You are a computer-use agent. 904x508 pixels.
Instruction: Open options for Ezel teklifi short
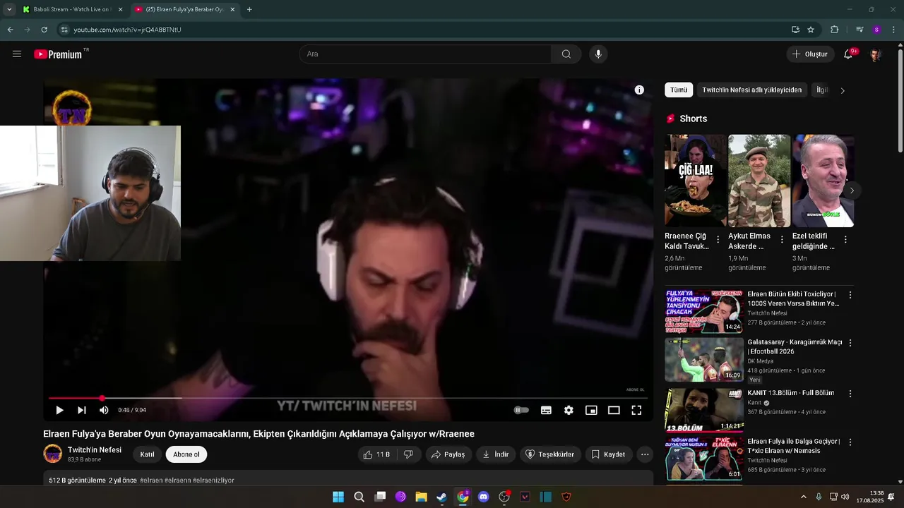[x=845, y=240]
